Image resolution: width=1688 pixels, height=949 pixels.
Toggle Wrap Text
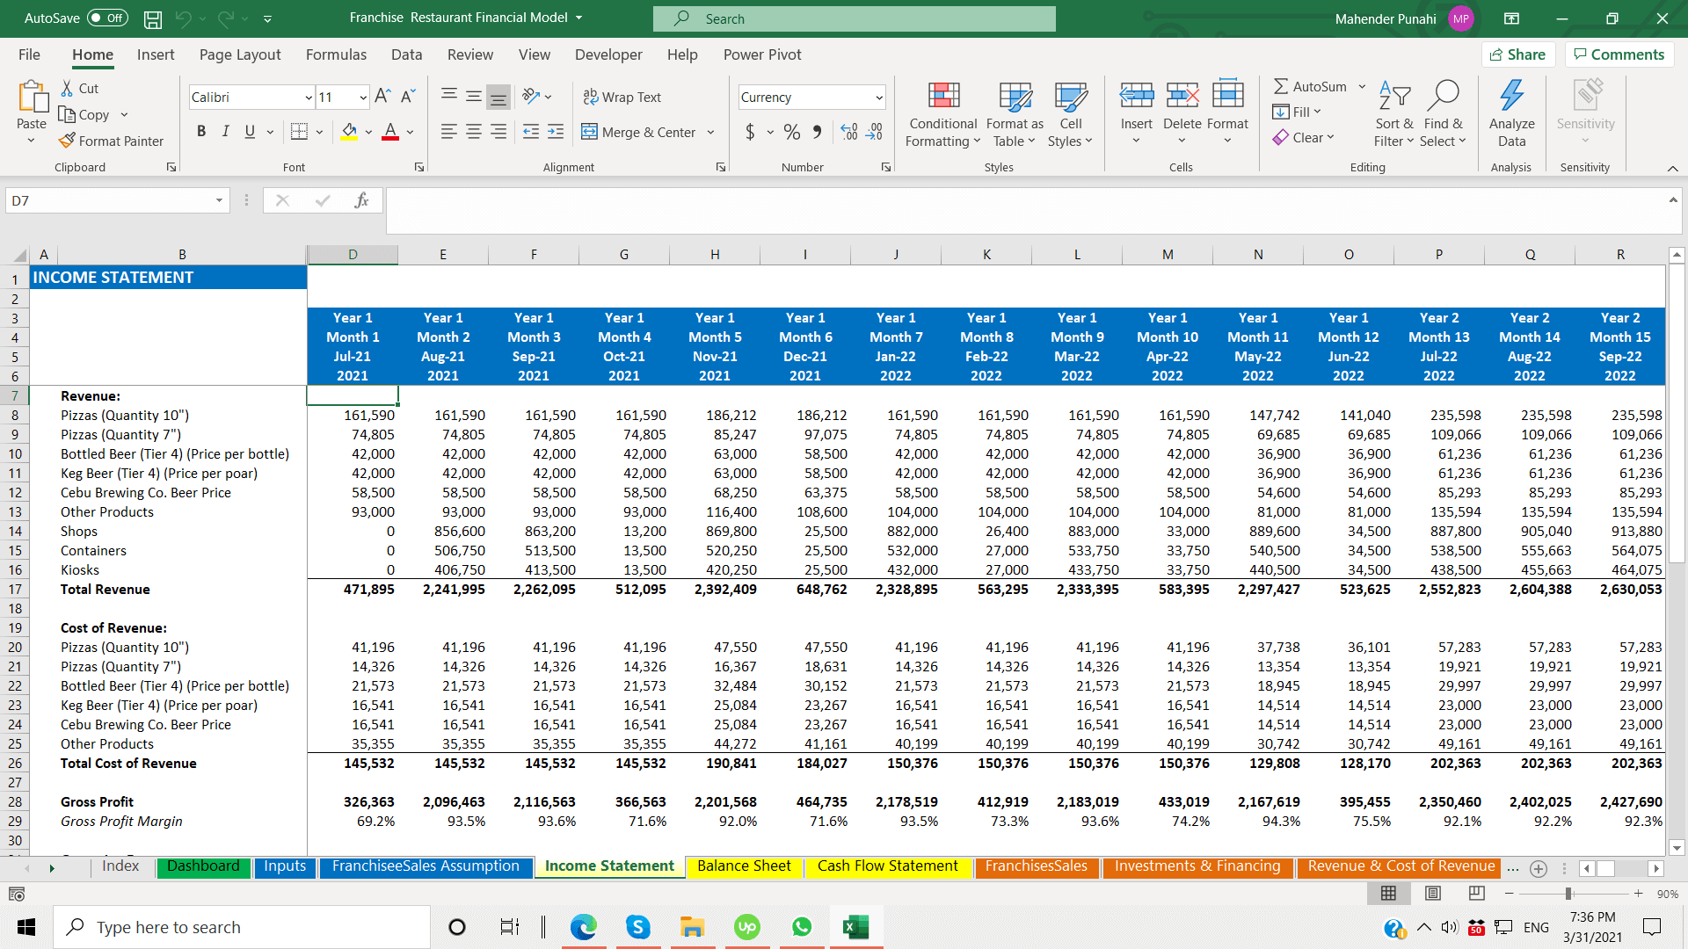pyautogui.click(x=622, y=97)
